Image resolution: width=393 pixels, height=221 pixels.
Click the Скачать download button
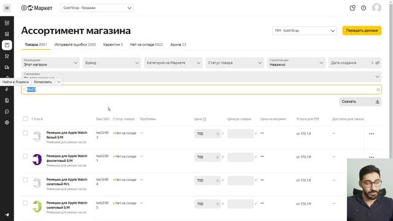(360, 102)
